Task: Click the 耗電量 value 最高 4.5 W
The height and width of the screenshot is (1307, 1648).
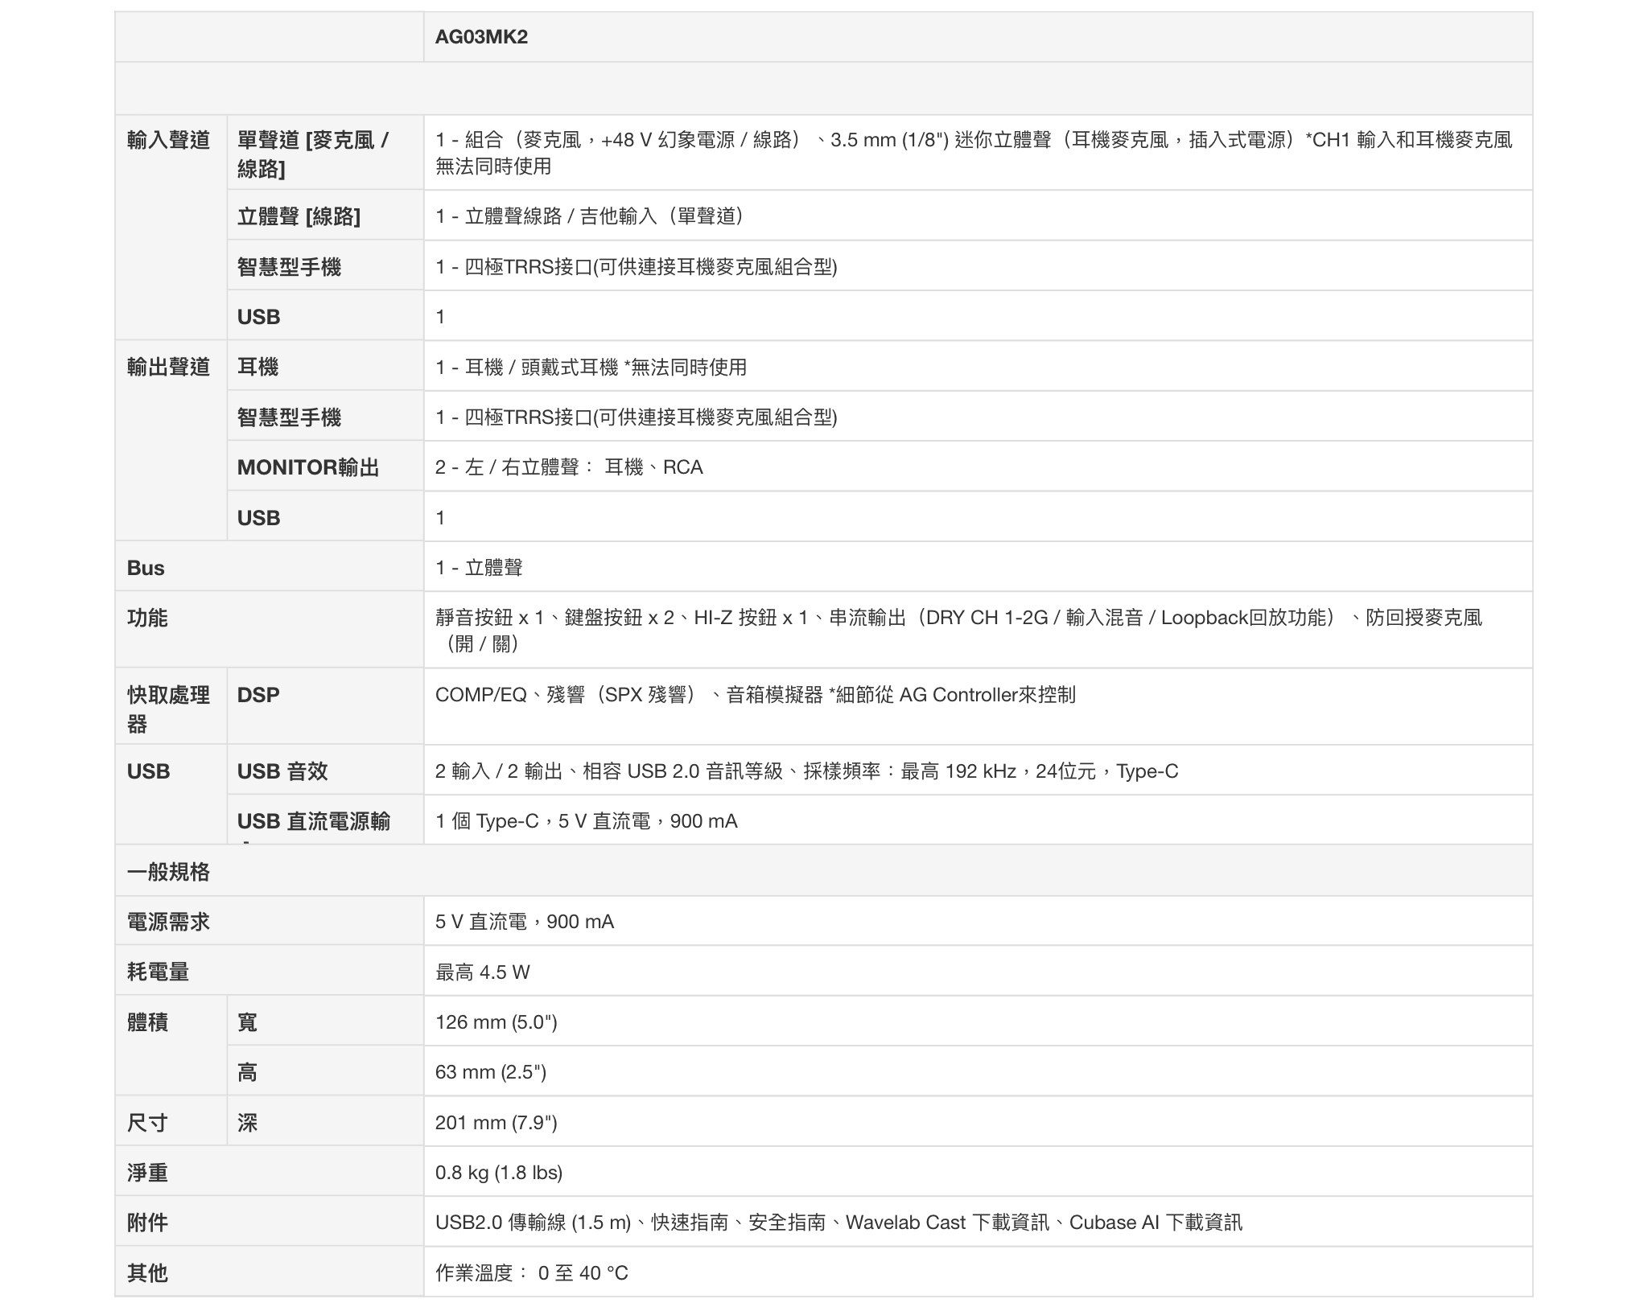Action: point(483,972)
